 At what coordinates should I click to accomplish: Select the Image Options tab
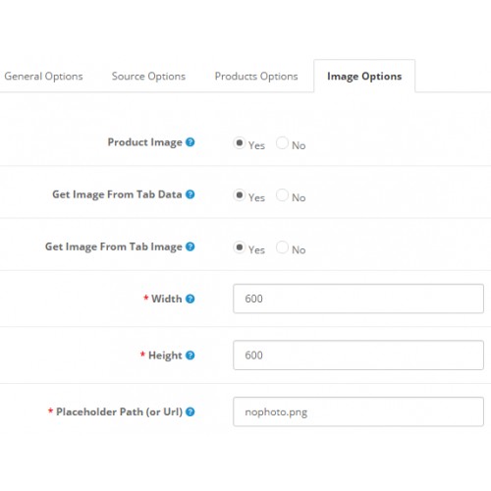click(364, 77)
